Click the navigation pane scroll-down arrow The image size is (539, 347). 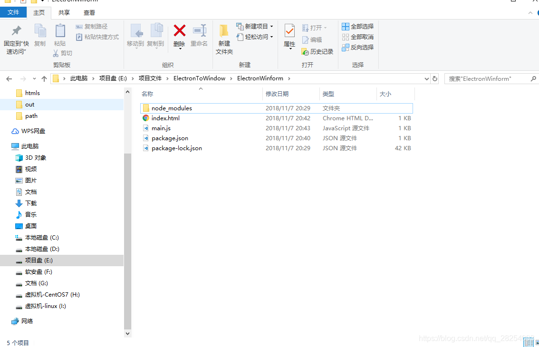point(127,333)
